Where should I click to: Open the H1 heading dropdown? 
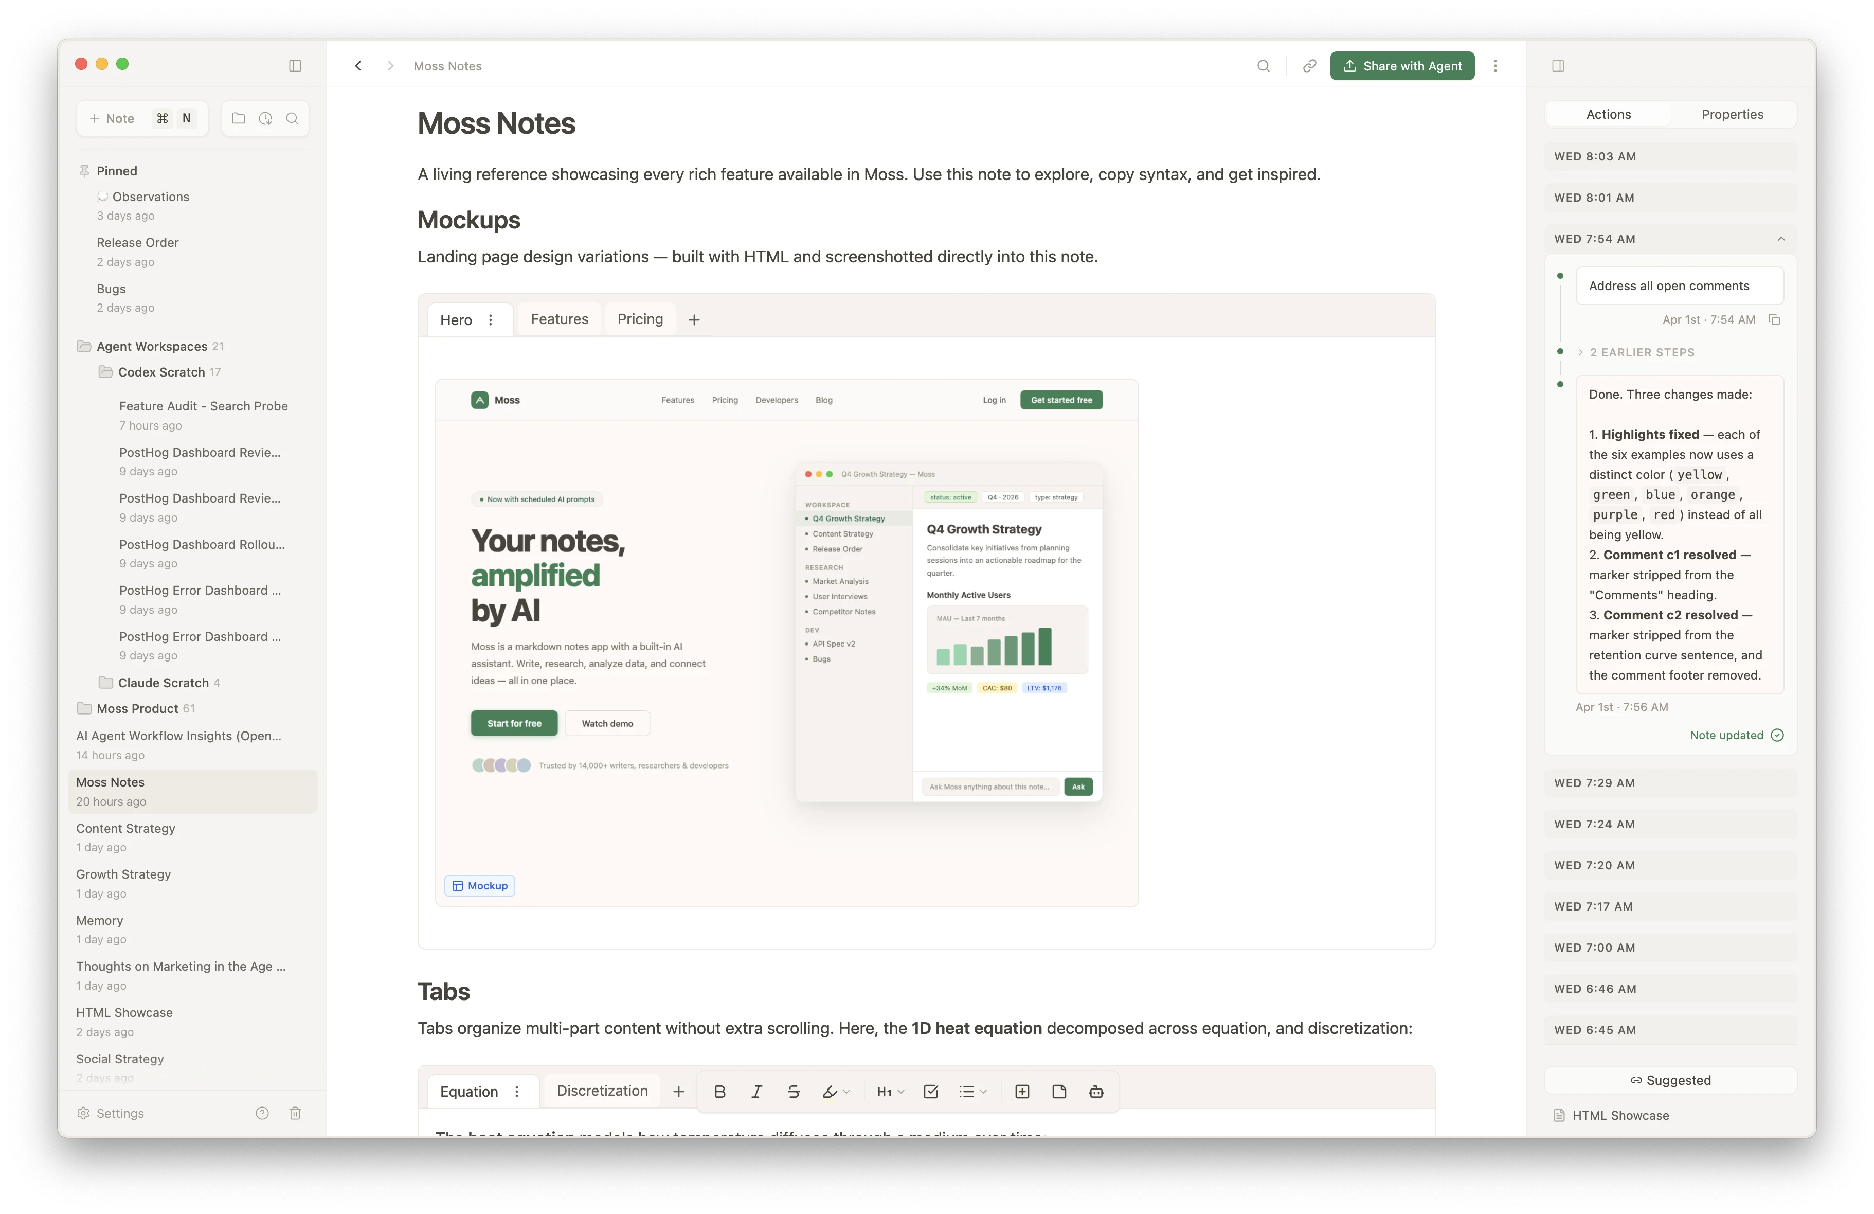pyautogui.click(x=889, y=1092)
